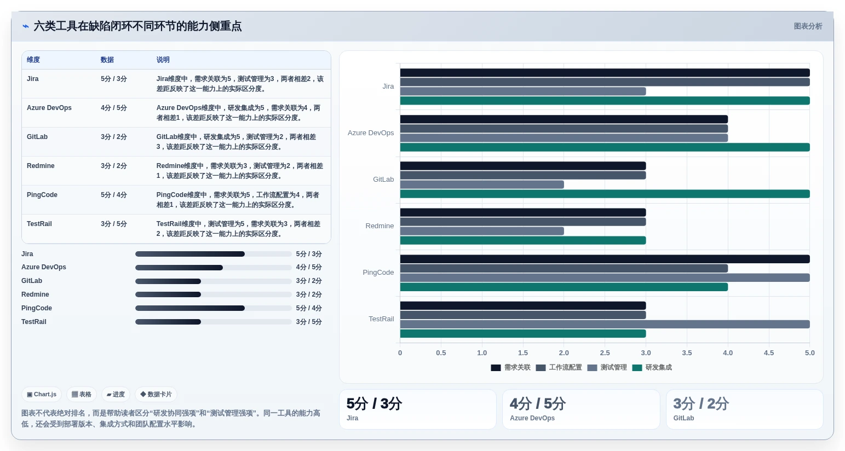Image resolution: width=845 pixels, height=451 pixels.
Task: Click the PingCode y-axis label in the chart
Action: coord(378,273)
